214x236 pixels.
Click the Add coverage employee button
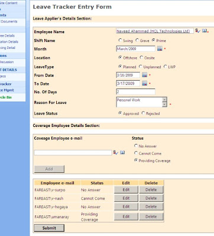[x=49, y=169]
